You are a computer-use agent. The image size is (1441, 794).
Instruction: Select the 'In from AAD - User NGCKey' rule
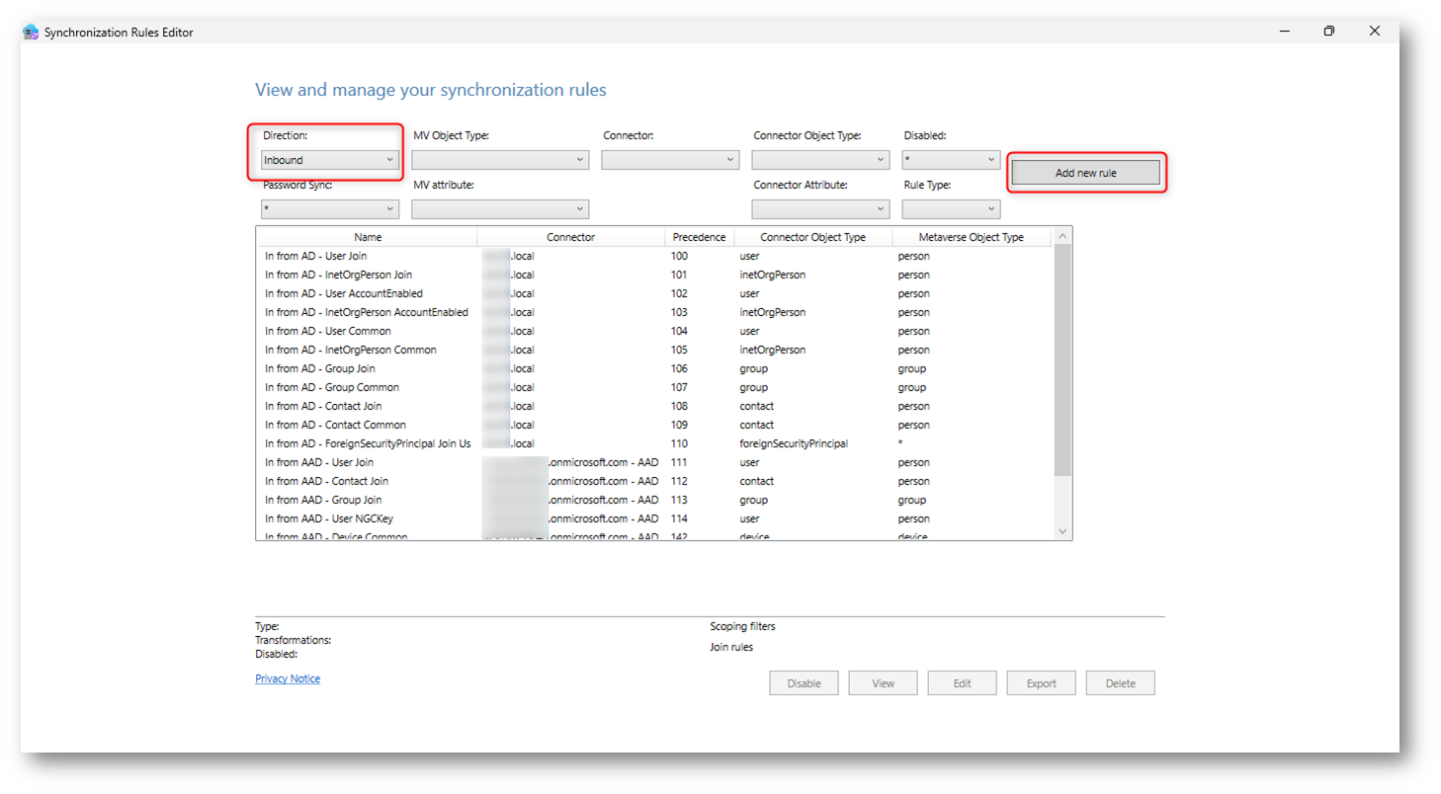[x=328, y=518]
